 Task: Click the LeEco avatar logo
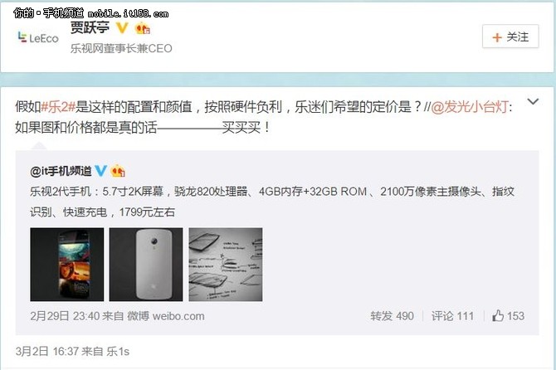[x=38, y=37]
